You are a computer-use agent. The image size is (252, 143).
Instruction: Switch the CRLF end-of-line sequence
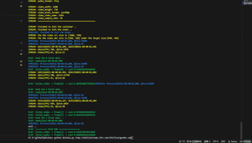coord(223,142)
